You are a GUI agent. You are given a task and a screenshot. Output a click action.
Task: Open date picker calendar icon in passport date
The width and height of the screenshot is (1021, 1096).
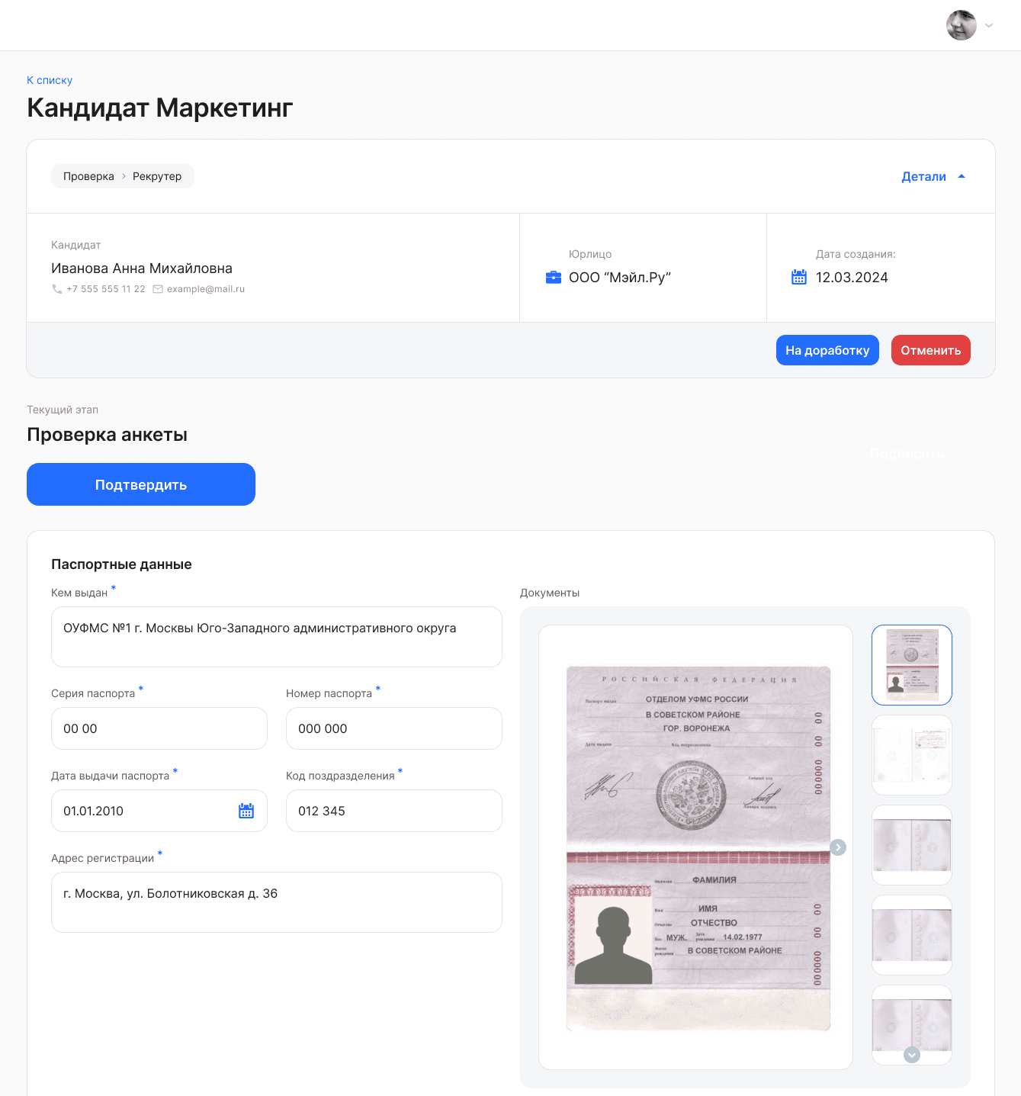tap(246, 811)
